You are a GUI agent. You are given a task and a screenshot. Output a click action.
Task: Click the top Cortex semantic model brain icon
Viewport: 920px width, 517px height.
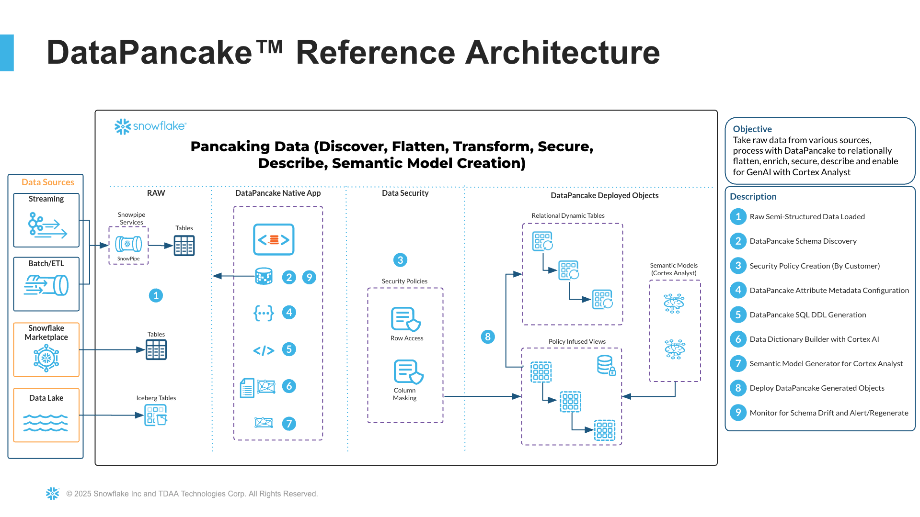[x=674, y=303]
